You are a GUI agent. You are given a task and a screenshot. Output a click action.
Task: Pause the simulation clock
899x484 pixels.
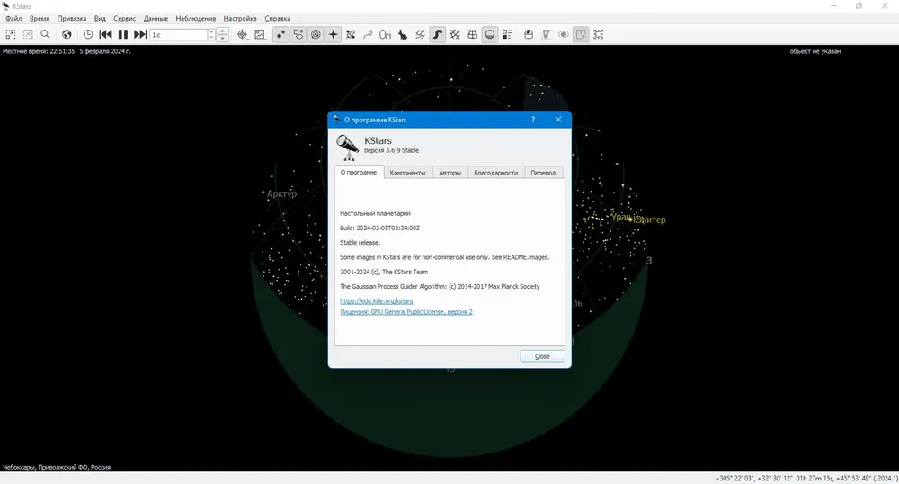click(122, 34)
